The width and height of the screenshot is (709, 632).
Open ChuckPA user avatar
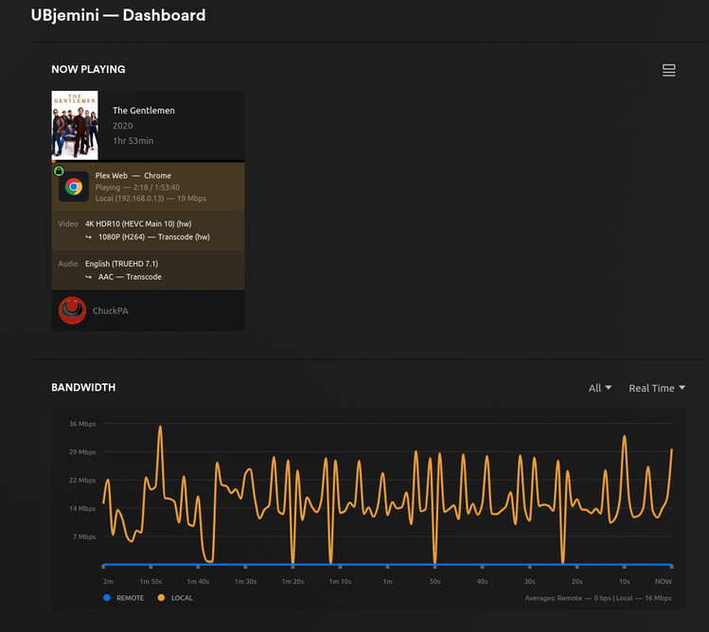pos(72,310)
